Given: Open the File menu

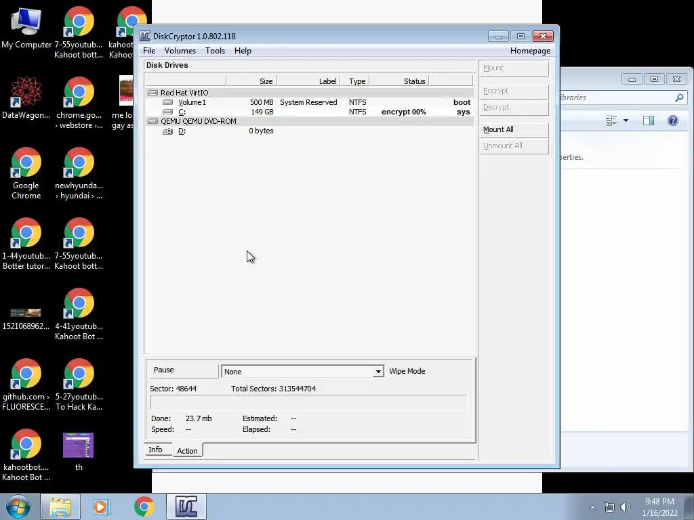Looking at the screenshot, I should [x=149, y=51].
